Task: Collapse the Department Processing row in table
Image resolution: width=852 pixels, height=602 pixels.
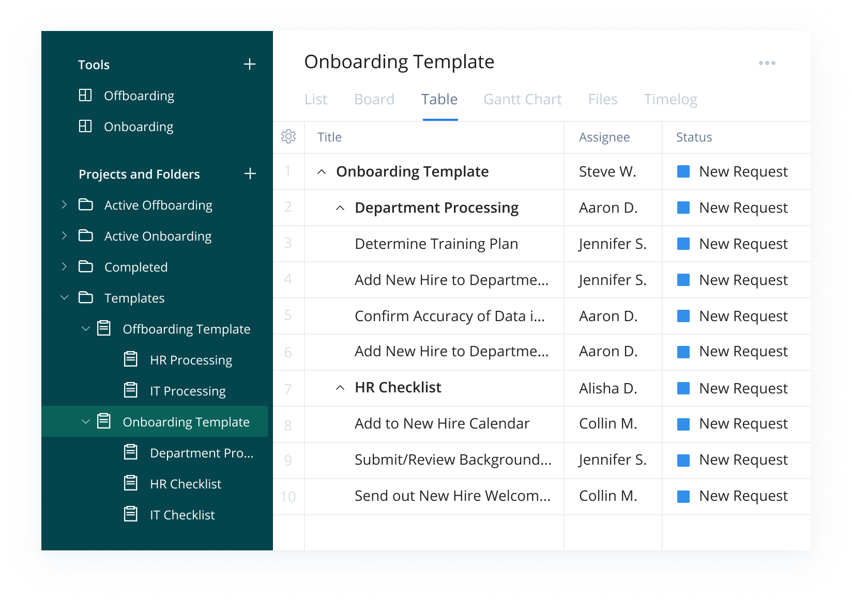Action: pos(340,208)
